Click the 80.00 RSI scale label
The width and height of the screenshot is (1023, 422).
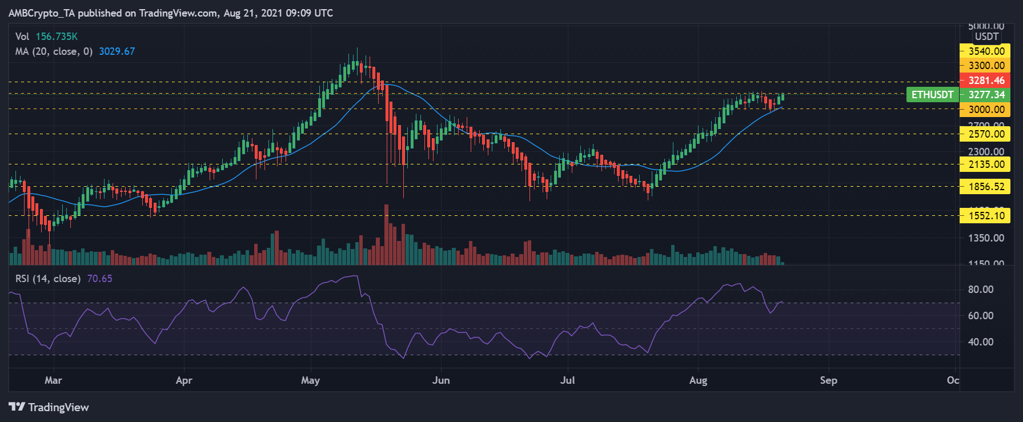click(981, 290)
